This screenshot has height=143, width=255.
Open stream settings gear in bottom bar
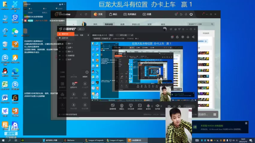179,106
